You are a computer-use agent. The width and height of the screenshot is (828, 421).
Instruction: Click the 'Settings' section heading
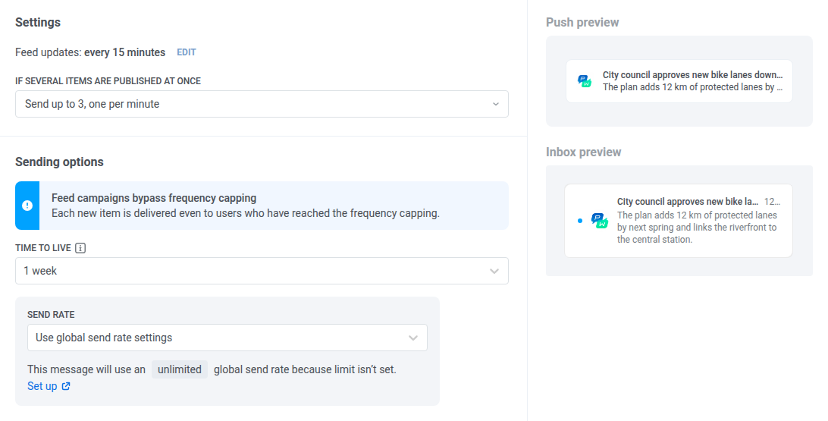tap(38, 22)
